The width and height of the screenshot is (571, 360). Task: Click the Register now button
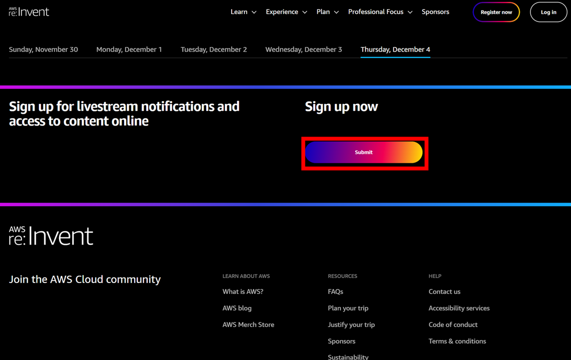(496, 12)
